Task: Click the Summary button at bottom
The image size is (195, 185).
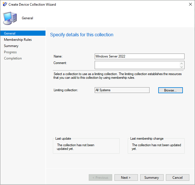Action: [152, 178]
